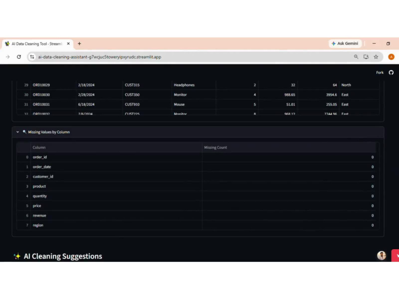Select the customer_id row cell
Viewport: 399px width, 299px height.
point(116,177)
